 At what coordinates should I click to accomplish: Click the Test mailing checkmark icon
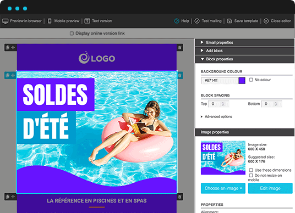click(197, 21)
